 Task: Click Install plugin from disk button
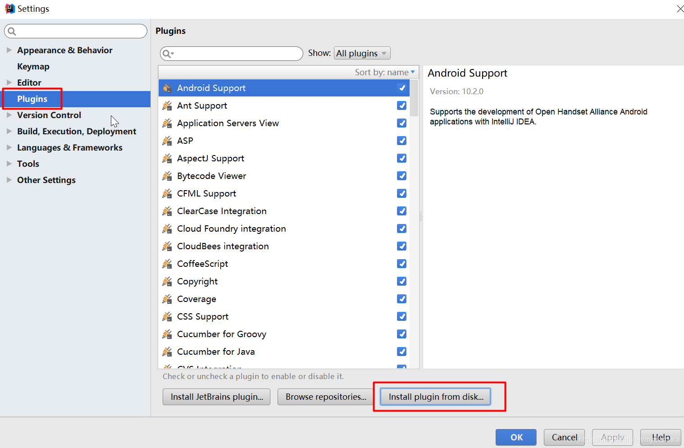[435, 397]
